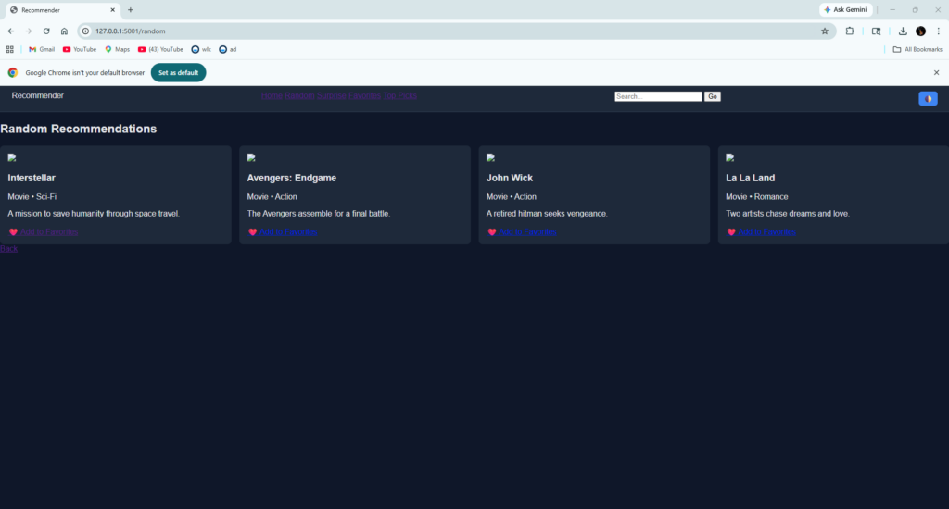Add John Wick to Favorites
This screenshot has height=509, width=949.
527,232
